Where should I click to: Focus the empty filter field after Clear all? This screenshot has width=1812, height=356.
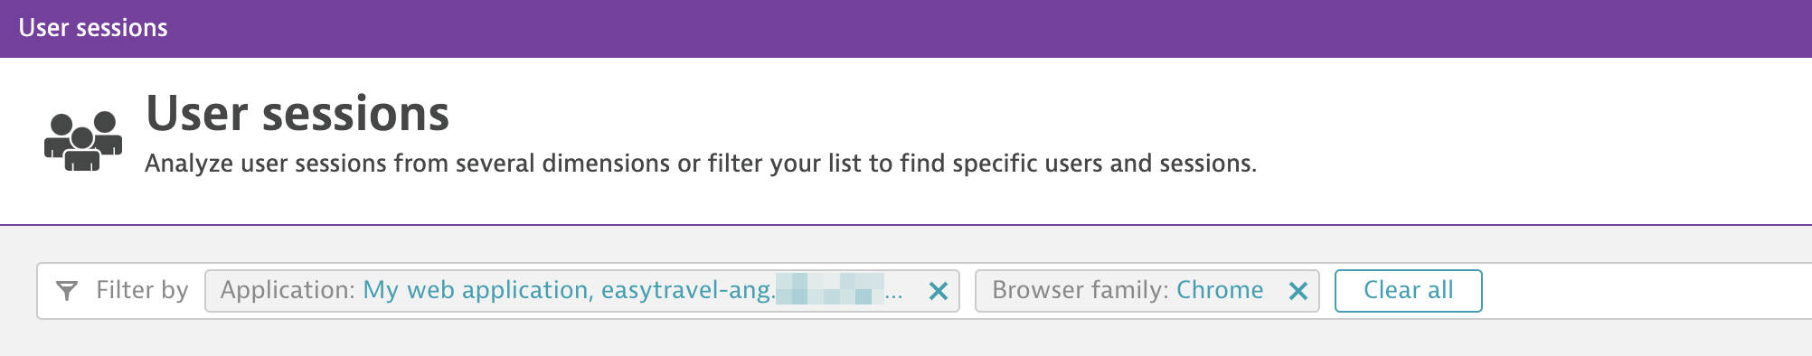pos(1646,291)
